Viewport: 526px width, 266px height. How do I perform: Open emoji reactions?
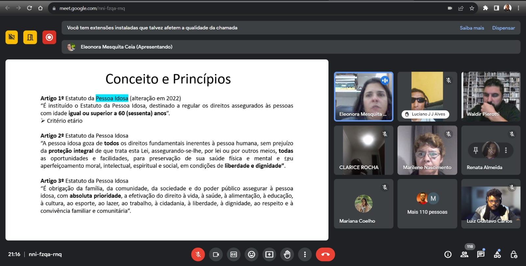coord(251,255)
